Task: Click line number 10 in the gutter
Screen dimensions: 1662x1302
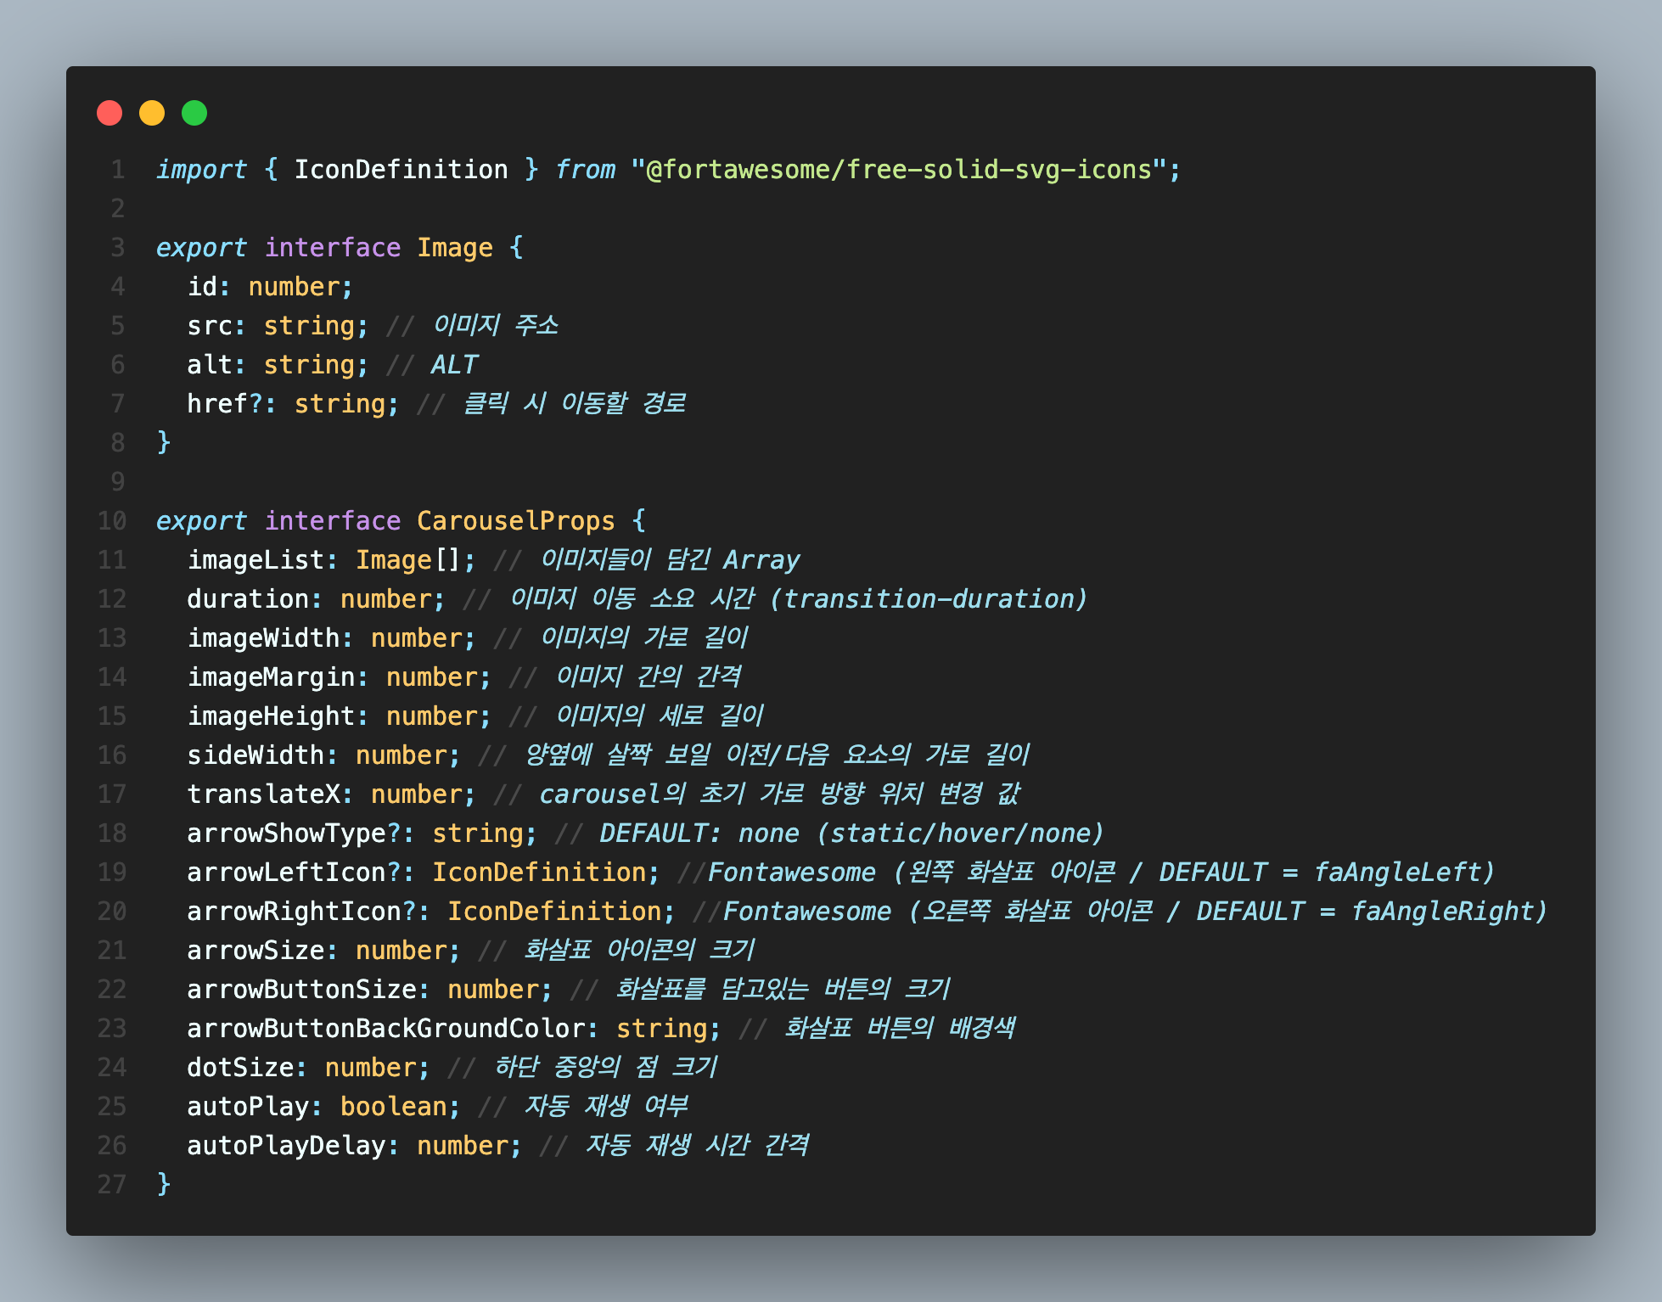Action: (x=112, y=521)
